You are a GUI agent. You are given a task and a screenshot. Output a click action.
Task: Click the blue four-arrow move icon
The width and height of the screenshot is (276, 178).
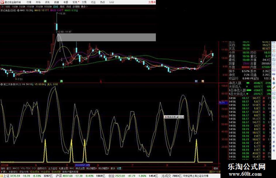[x=274, y=83]
